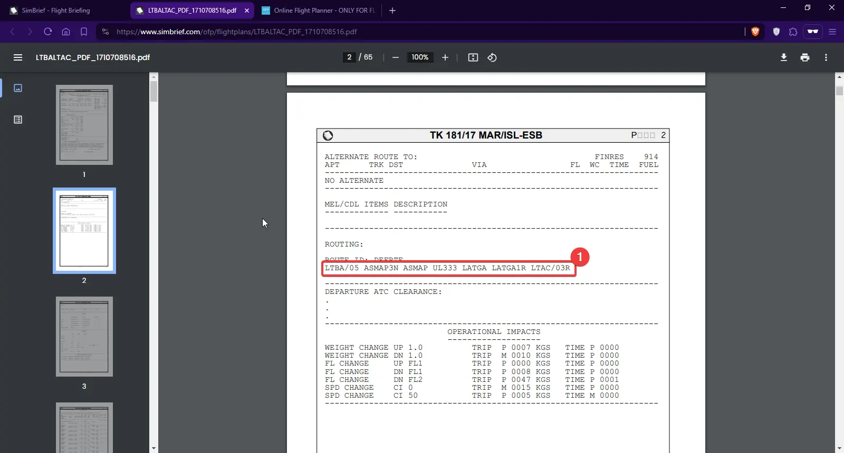This screenshot has width=844, height=453.
Task: Print the PDF document
Action: pos(805,57)
